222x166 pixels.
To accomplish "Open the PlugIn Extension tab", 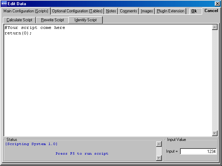I will (x=170, y=11).
